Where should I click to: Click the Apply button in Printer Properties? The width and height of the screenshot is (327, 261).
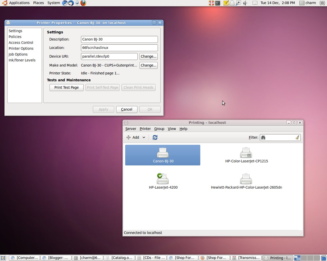tap(103, 109)
